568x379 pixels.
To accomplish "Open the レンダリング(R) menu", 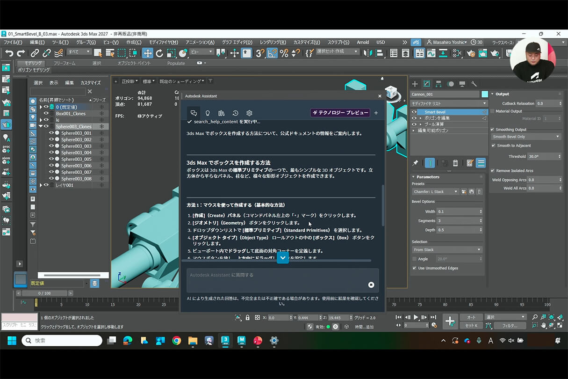I will point(273,42).
